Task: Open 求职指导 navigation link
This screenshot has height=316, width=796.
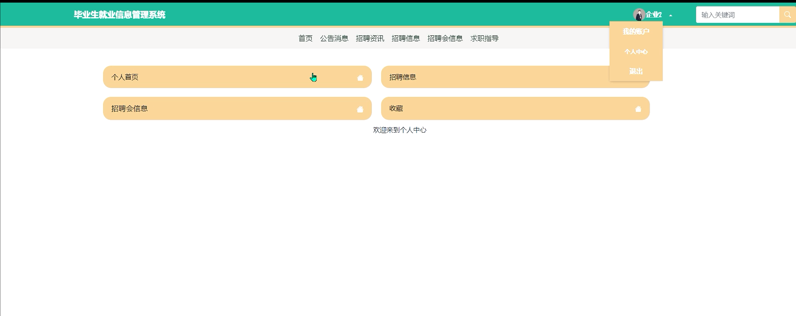Action: (x=484, y=39)
